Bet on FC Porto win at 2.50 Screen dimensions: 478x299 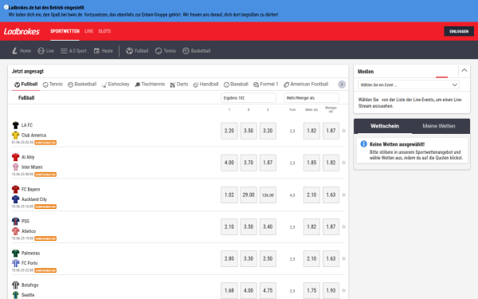click(268, 258)
